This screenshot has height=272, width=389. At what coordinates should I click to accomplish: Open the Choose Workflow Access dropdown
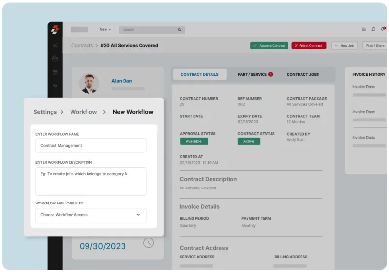point(91,215)
